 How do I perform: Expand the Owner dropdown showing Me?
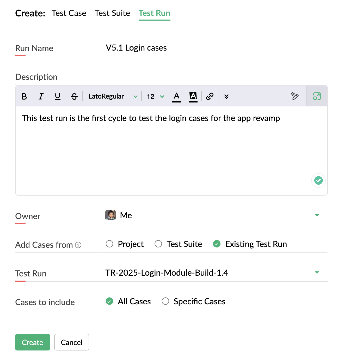(213, 215)
